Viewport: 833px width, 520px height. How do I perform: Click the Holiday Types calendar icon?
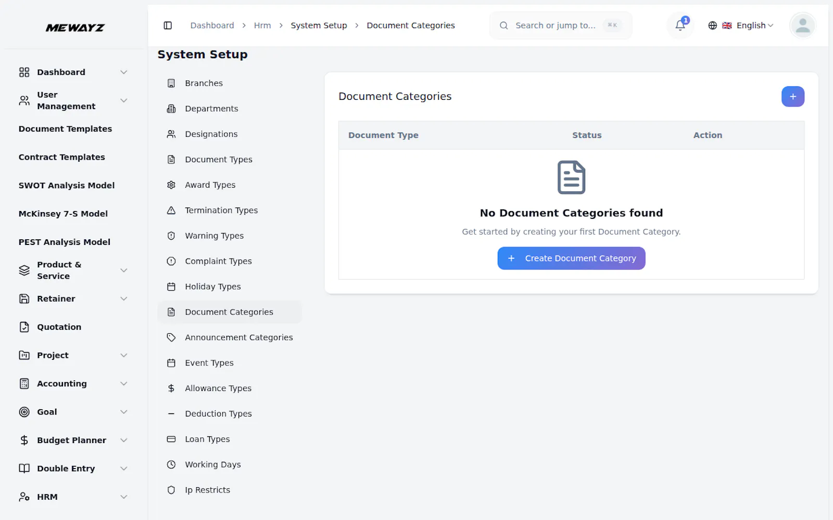(x=171, y=287)
